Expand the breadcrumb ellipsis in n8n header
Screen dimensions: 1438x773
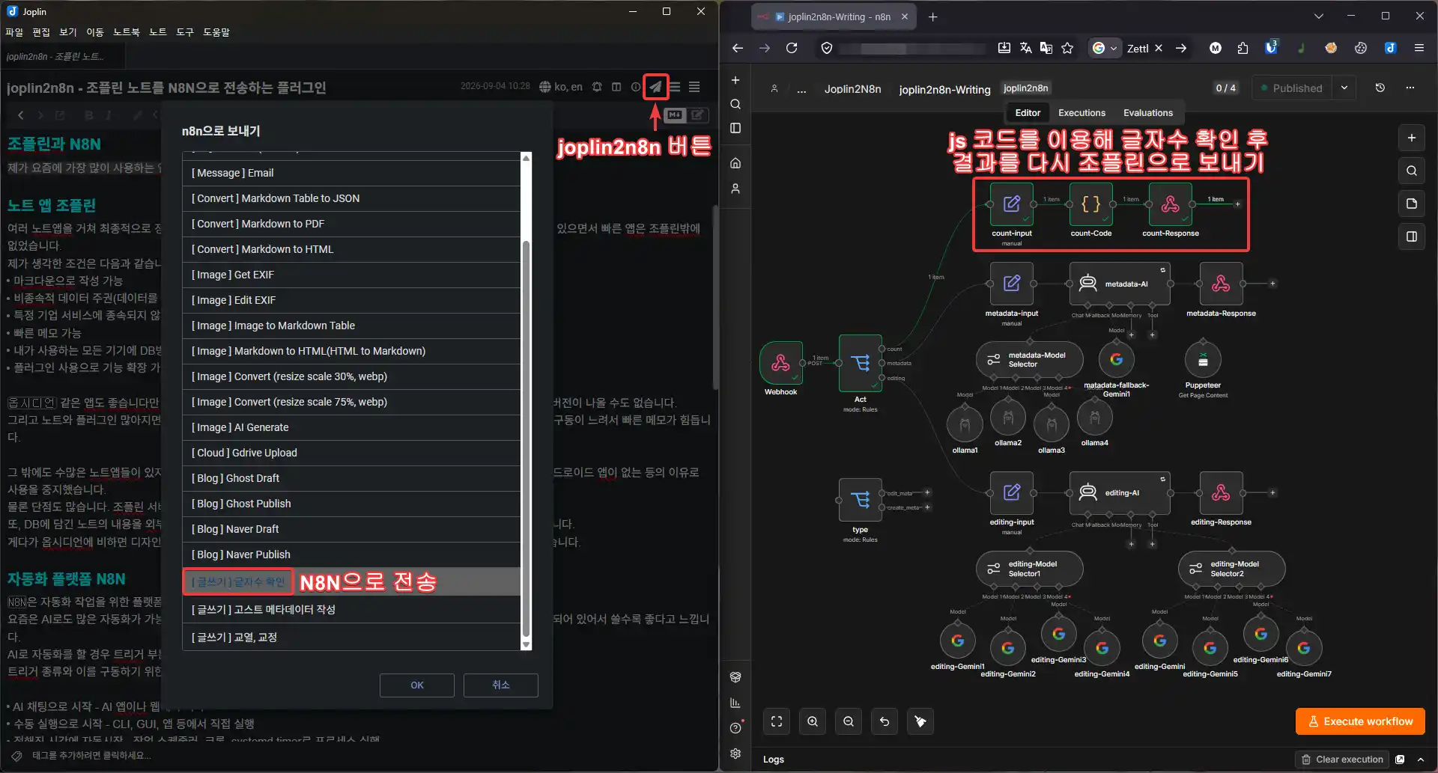click(801, 89)
